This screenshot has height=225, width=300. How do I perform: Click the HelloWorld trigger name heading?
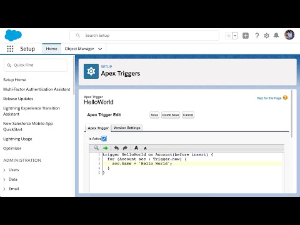[99, 102]
